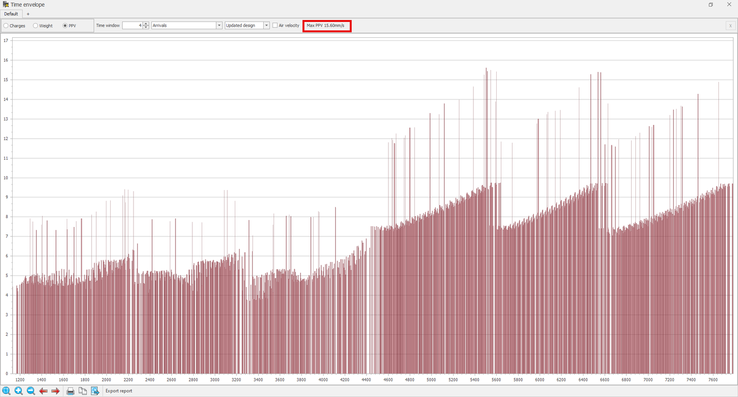
Task: Click the zoom to selection magnifier icon
Action: [x=6, y=391]
